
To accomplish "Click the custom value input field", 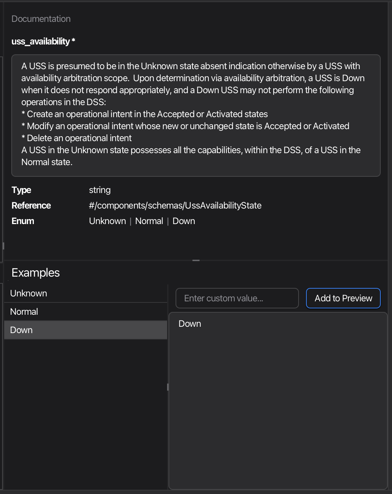I will point(237,298).
